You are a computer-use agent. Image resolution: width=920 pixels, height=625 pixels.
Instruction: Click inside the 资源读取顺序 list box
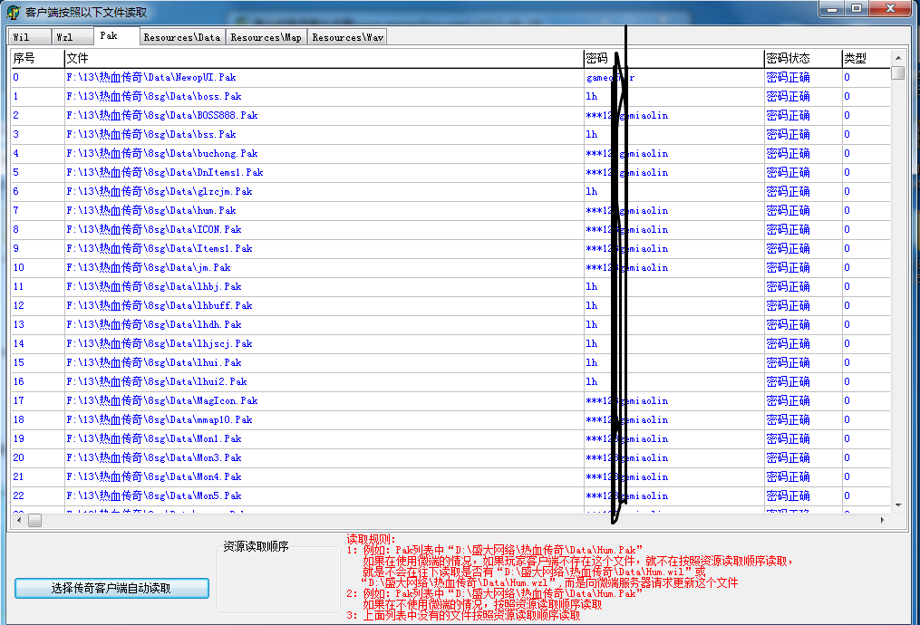pos(278,580)
